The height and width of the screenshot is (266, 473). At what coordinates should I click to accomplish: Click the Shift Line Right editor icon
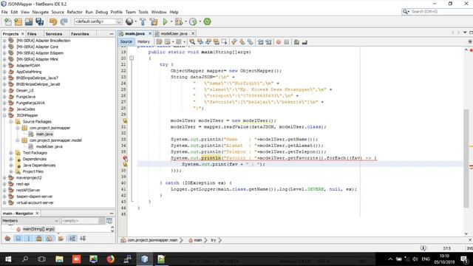[268, 42]
